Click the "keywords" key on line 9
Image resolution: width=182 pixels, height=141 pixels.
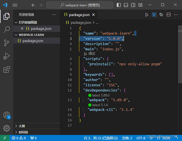(x=94, y=75)
